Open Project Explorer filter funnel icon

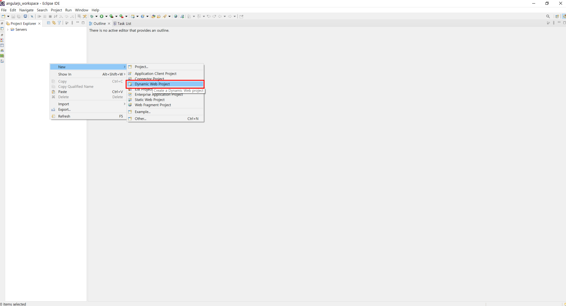click(x=59, y=23)
